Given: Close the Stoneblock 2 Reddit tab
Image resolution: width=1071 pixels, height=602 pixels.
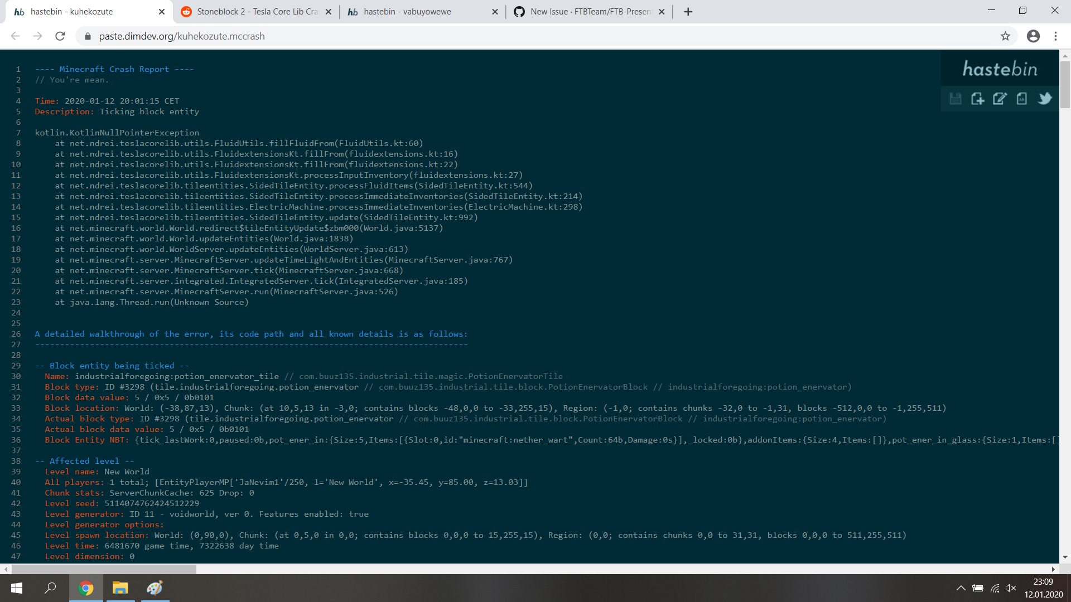Looking at the screenshot, I should [x=328, y=12].
